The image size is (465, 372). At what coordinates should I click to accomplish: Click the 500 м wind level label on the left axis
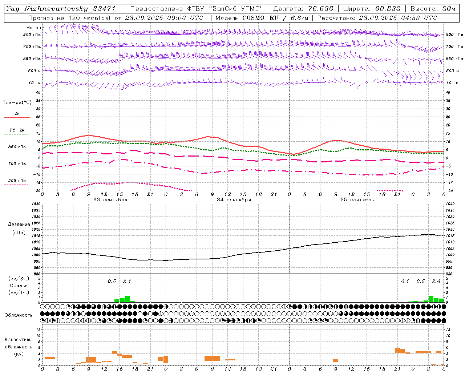pyautogui.click(x=35, y=71)
